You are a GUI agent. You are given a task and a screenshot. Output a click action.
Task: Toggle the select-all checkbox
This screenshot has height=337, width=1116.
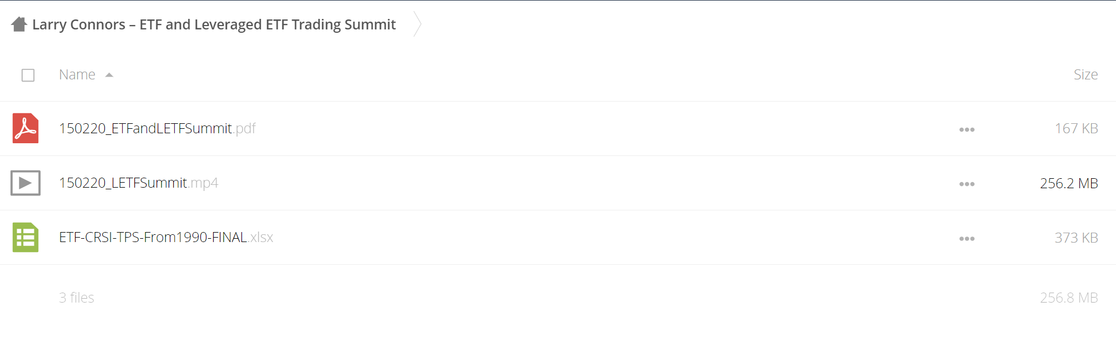[28, 75]
